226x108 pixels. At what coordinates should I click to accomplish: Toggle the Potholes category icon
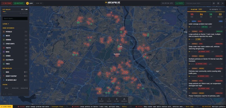click(x=4, y=32)
